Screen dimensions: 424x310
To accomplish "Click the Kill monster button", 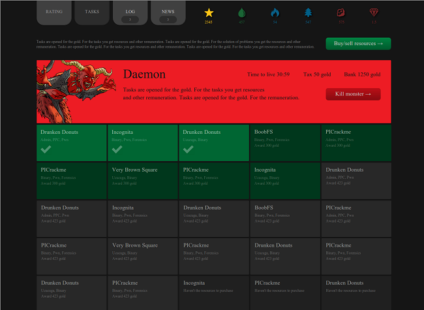I will click(353, 94).
